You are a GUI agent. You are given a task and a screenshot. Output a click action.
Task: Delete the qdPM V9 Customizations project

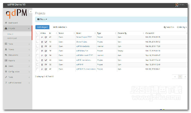coord(42,69)
